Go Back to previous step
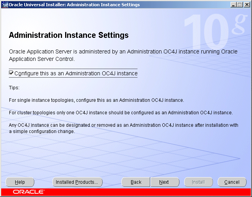 136,182
